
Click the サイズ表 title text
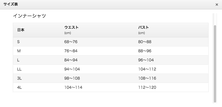[x=11, y=4]
